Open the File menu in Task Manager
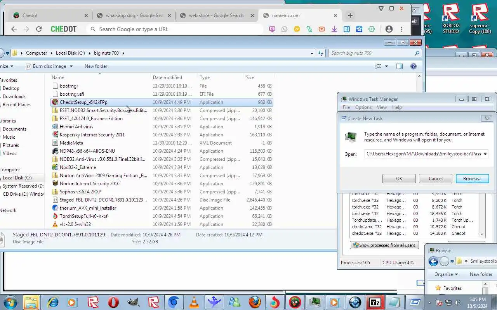Image resolution: width=497 pixels, height=310 pixels. point(346,107)
